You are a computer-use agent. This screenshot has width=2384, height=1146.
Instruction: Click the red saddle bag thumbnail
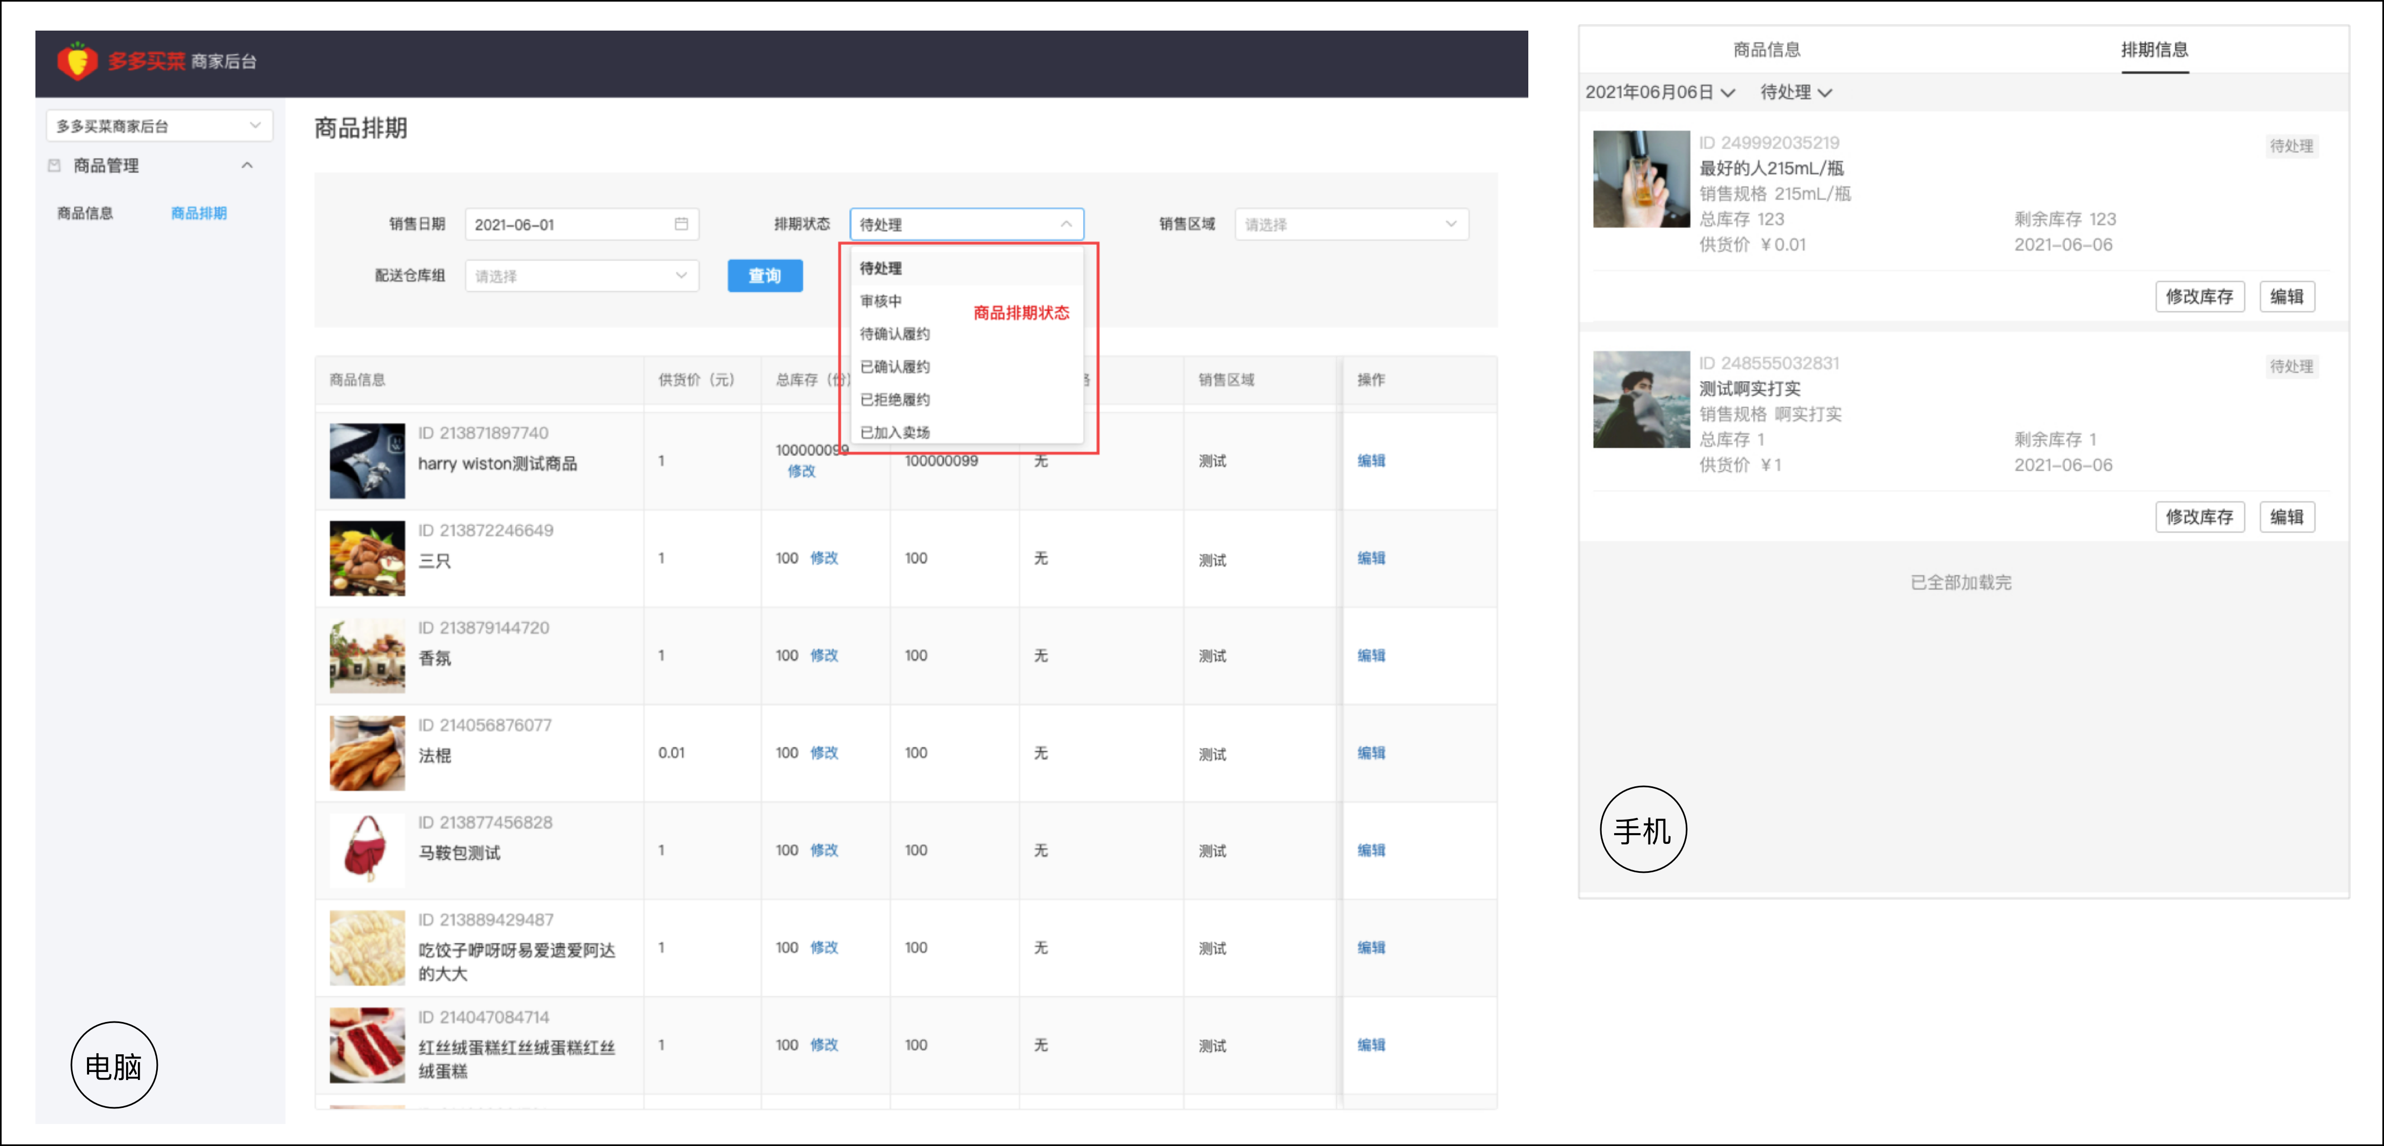coord(367,850)
